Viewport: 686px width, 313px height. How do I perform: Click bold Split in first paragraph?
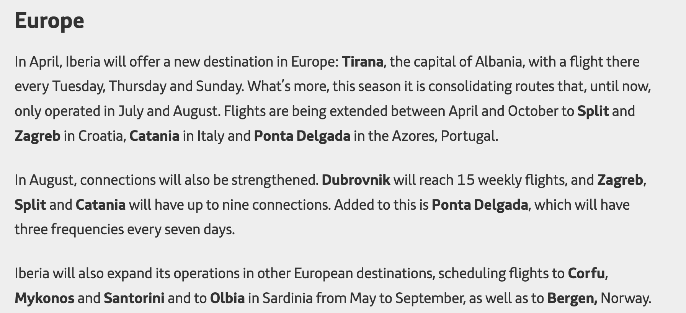593,111
